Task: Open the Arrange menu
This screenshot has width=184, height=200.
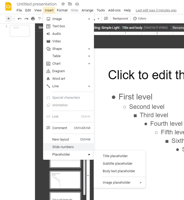Action: pos(87,10)
